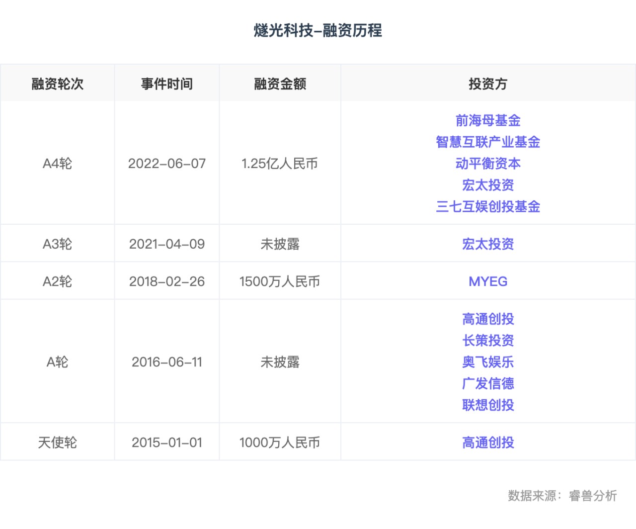Image resolution: width=636 pixels, height=529 pixels.
Task: Open 高通创投 in the 天使轮 row
Action: point(488,442)
